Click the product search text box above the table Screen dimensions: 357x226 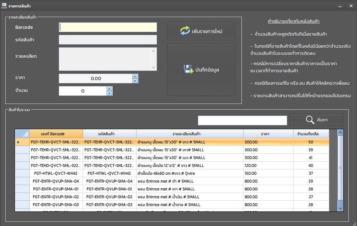pyautogui.click(x=242, y=120)
